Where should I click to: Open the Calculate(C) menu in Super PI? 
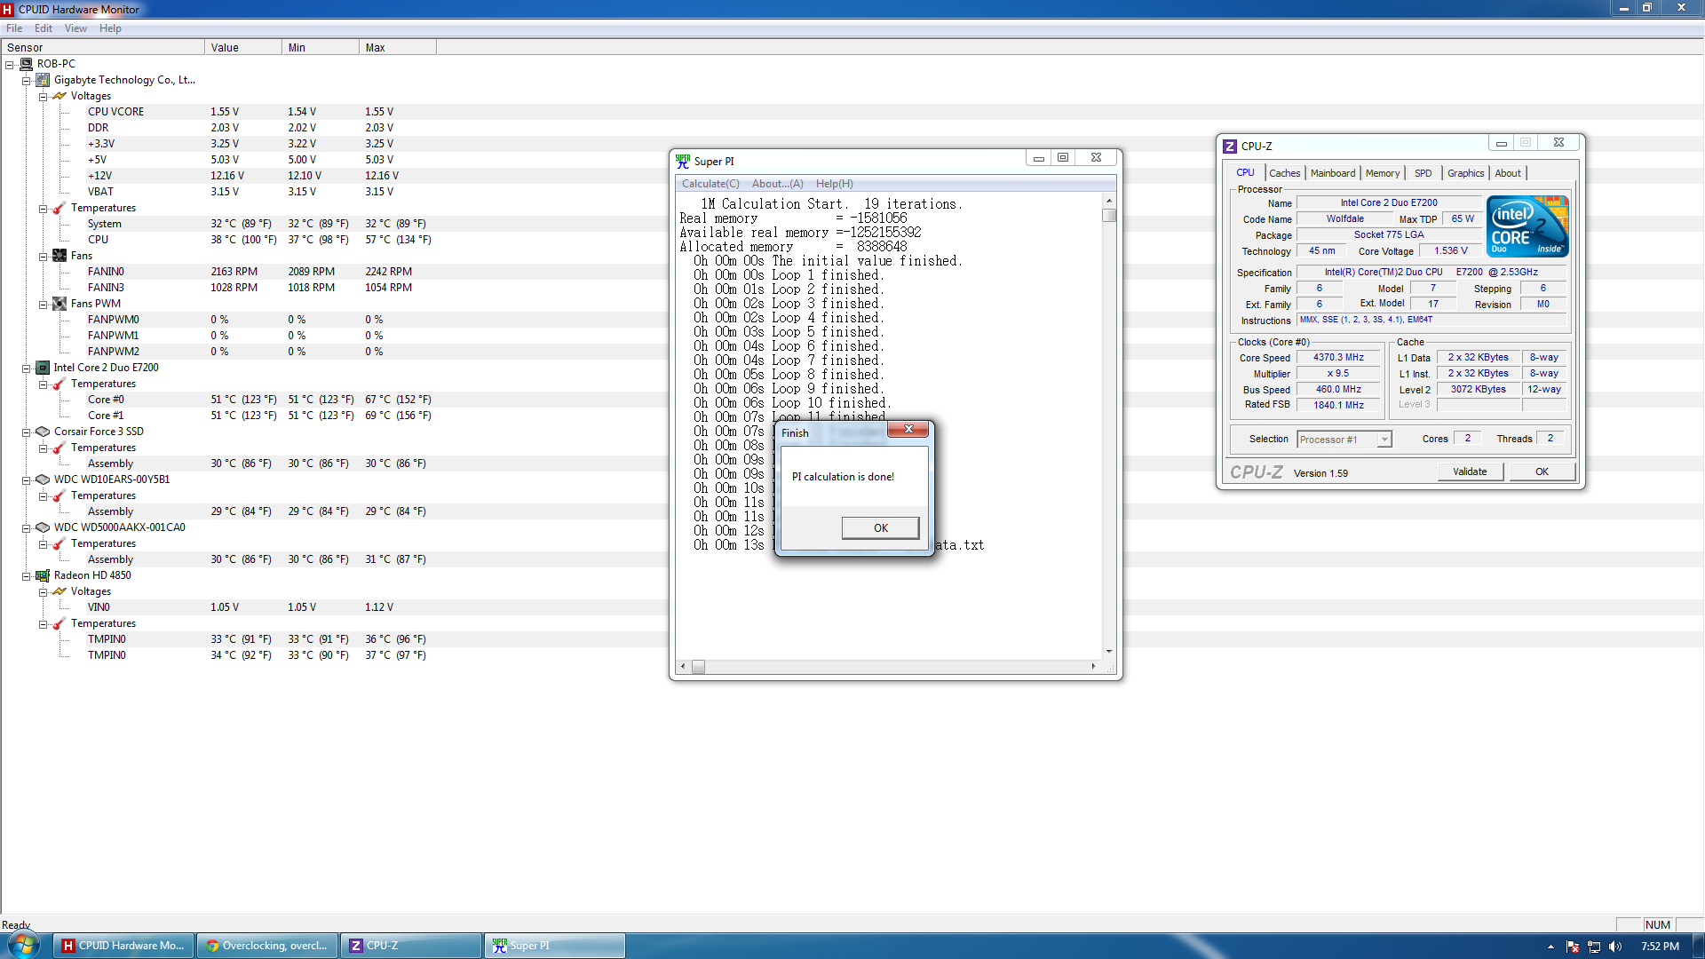pyautogui.click(x=710, y=184)
